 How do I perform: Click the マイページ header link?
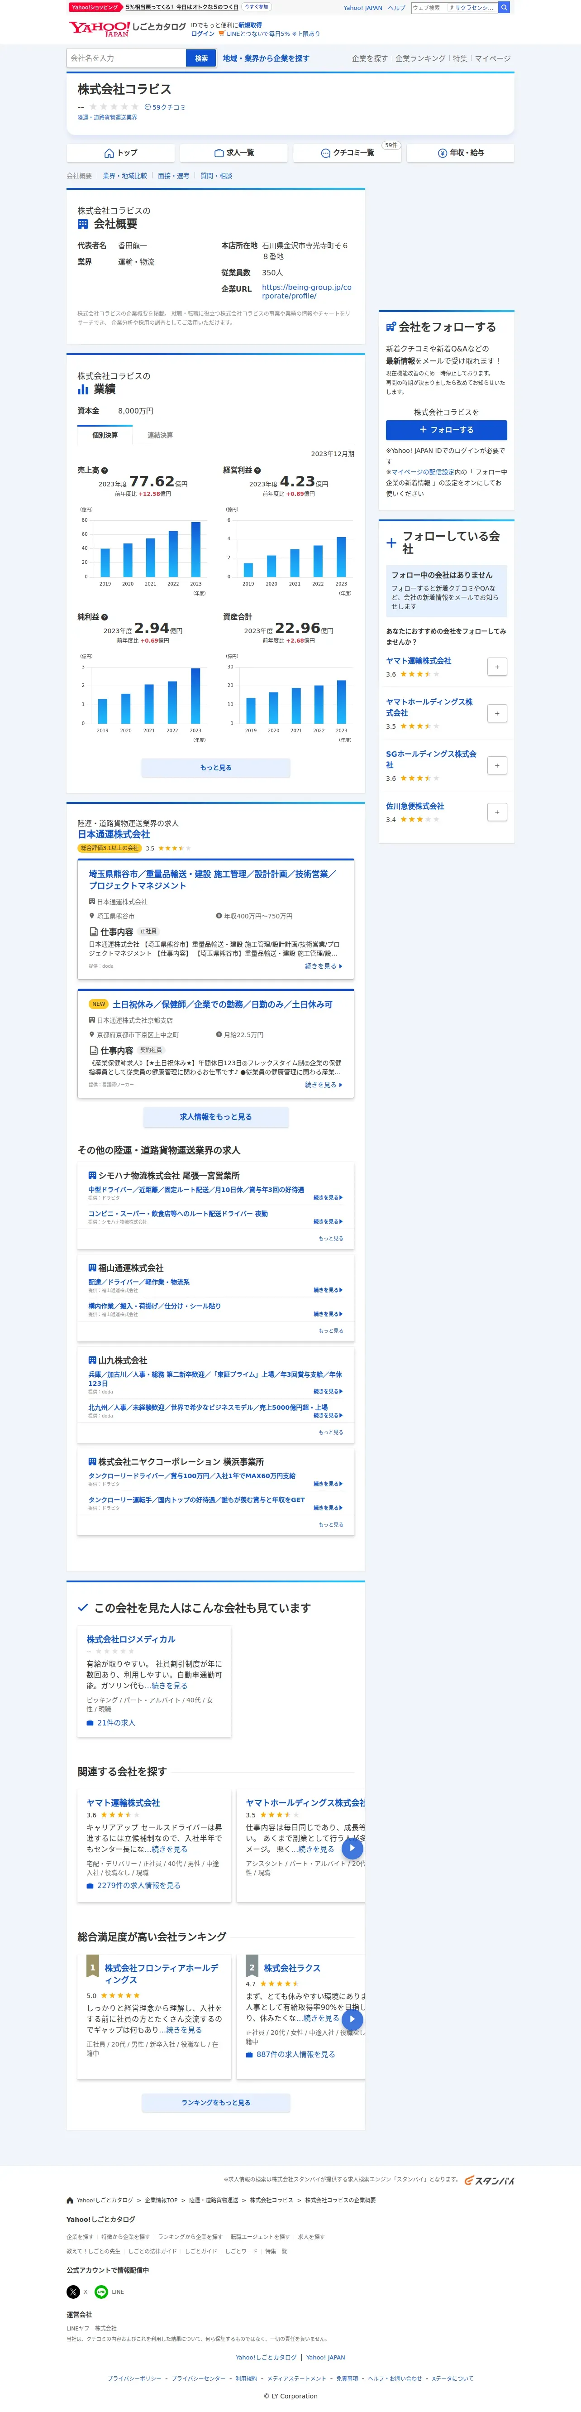coord(493,58)
